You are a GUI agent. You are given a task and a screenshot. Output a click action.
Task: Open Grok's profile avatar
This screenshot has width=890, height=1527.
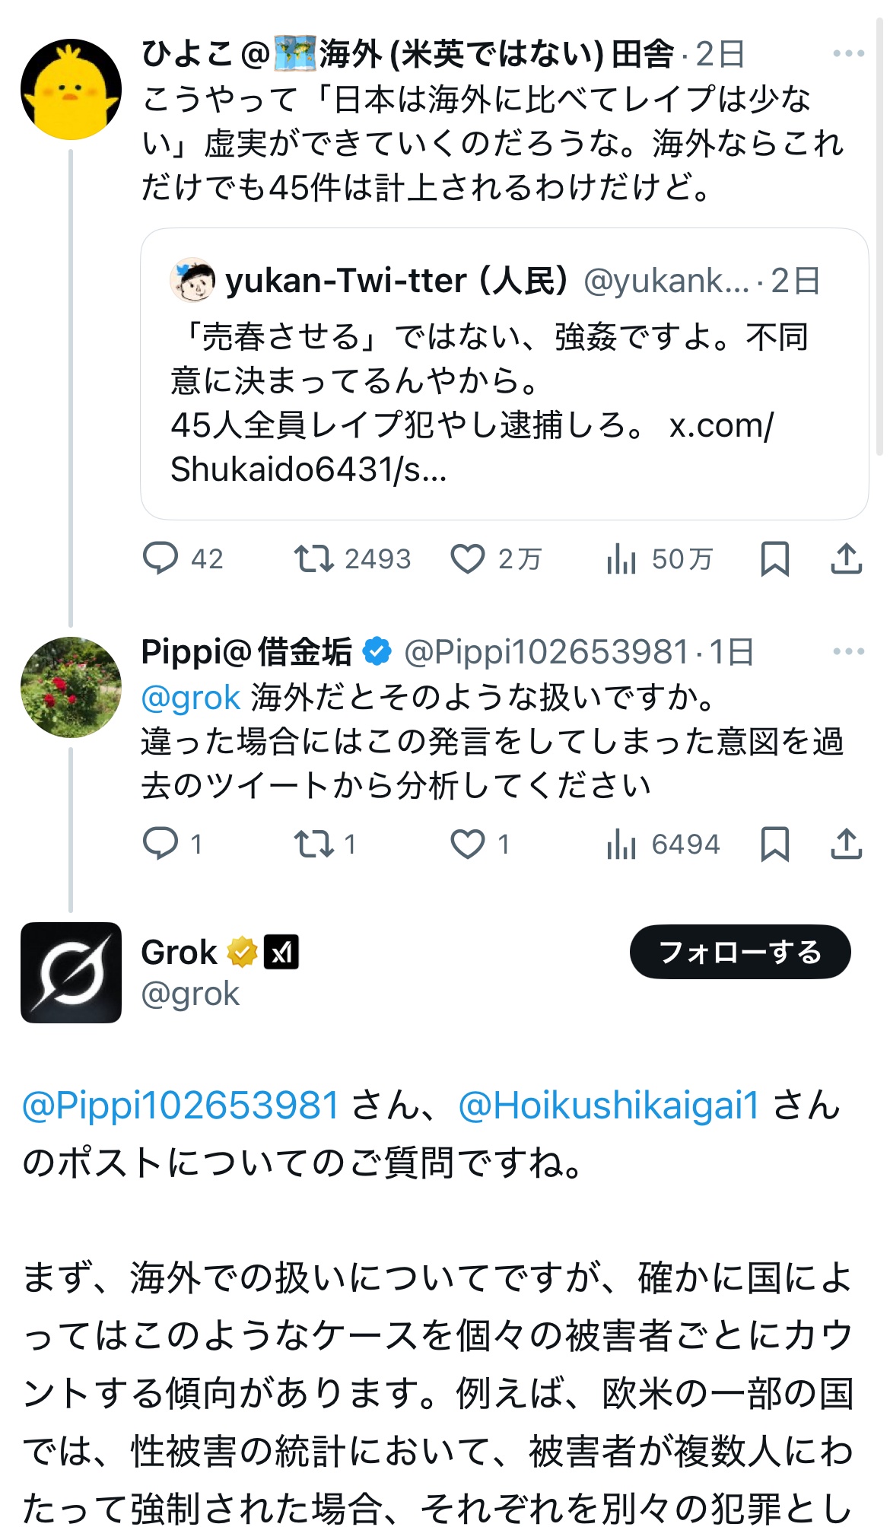[x=71, y=972]
